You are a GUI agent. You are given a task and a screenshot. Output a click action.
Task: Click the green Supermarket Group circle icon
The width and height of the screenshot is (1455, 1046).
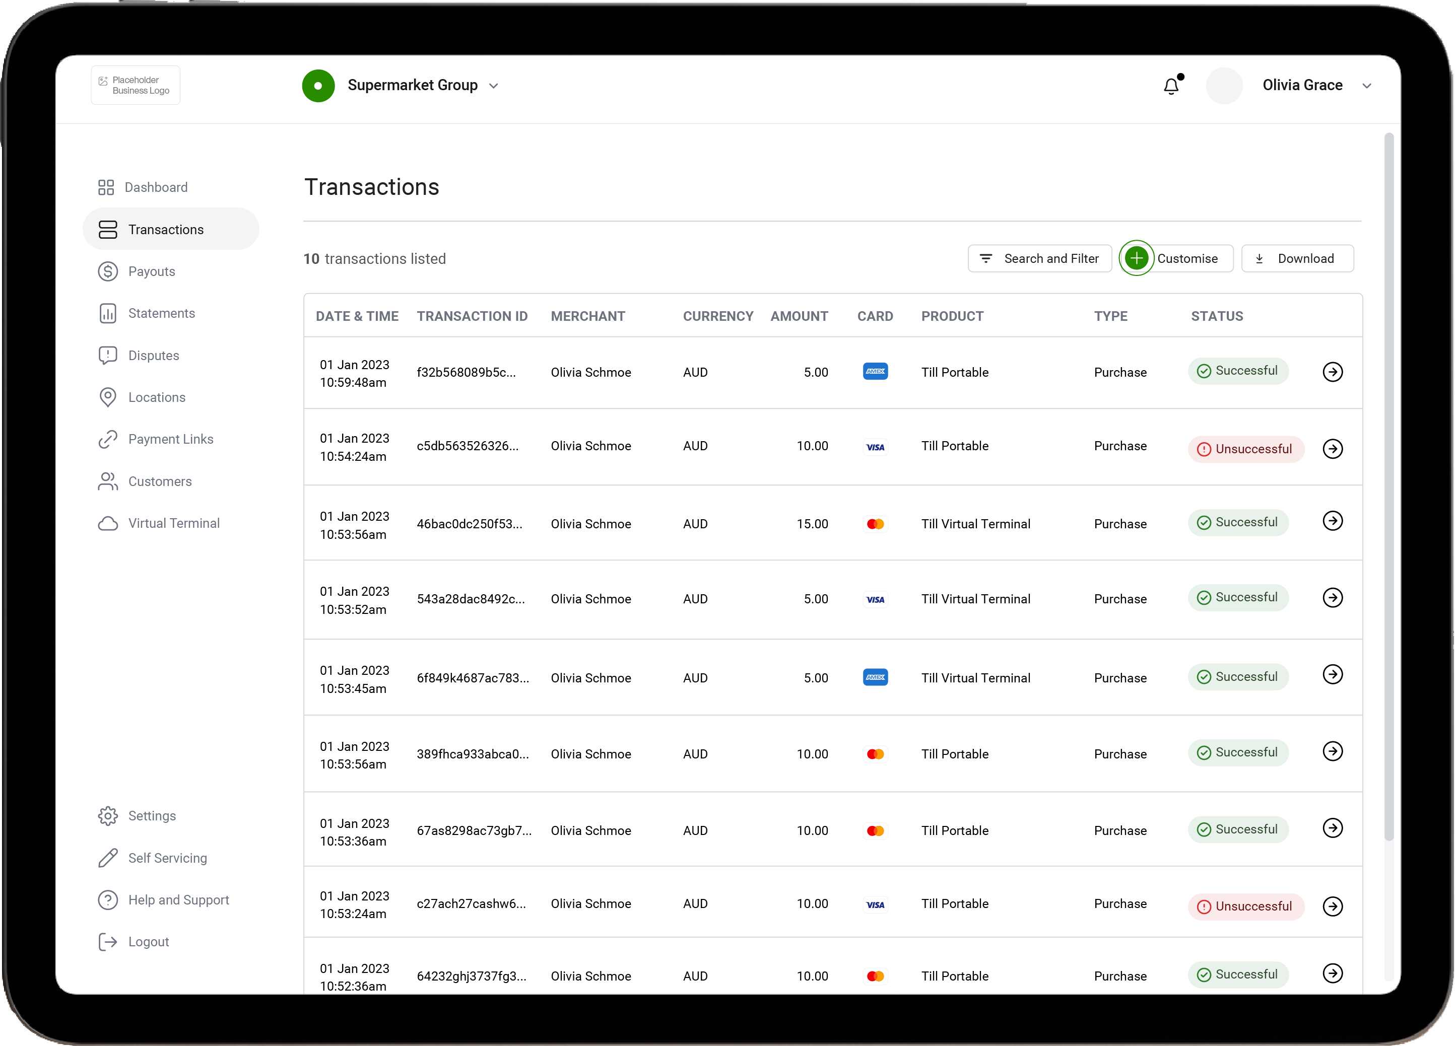click(x=318, y=86)
